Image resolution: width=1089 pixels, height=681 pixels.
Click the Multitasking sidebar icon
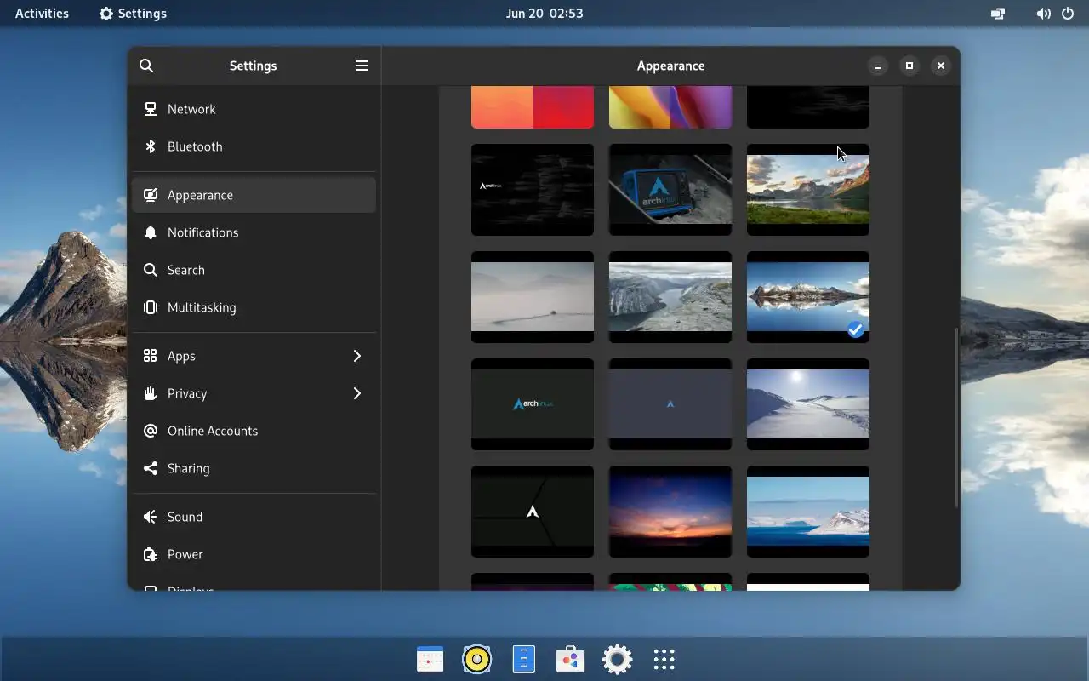coord(151,307)
